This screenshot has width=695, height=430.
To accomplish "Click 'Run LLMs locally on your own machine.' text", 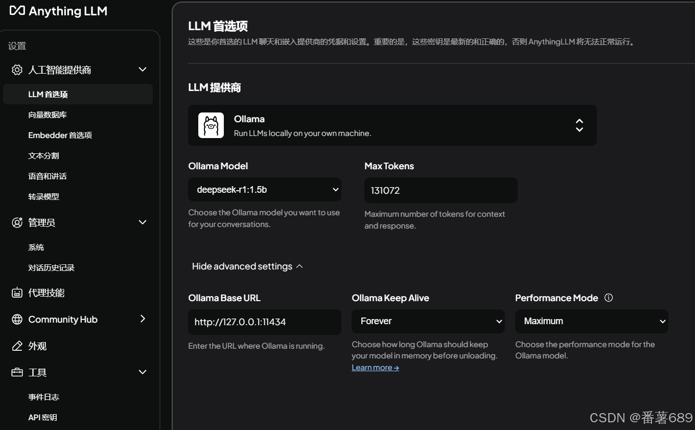I will click(x=303, y=133).
